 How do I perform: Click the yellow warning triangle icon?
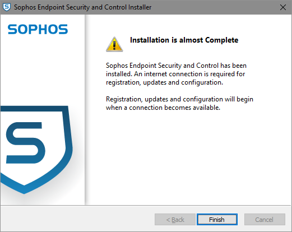point(114,44)
